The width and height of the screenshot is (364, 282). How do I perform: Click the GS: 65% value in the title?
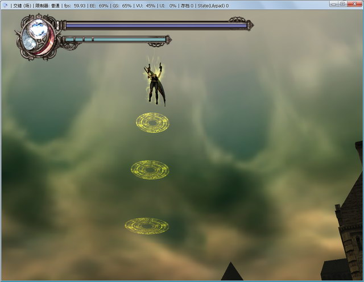122,6
